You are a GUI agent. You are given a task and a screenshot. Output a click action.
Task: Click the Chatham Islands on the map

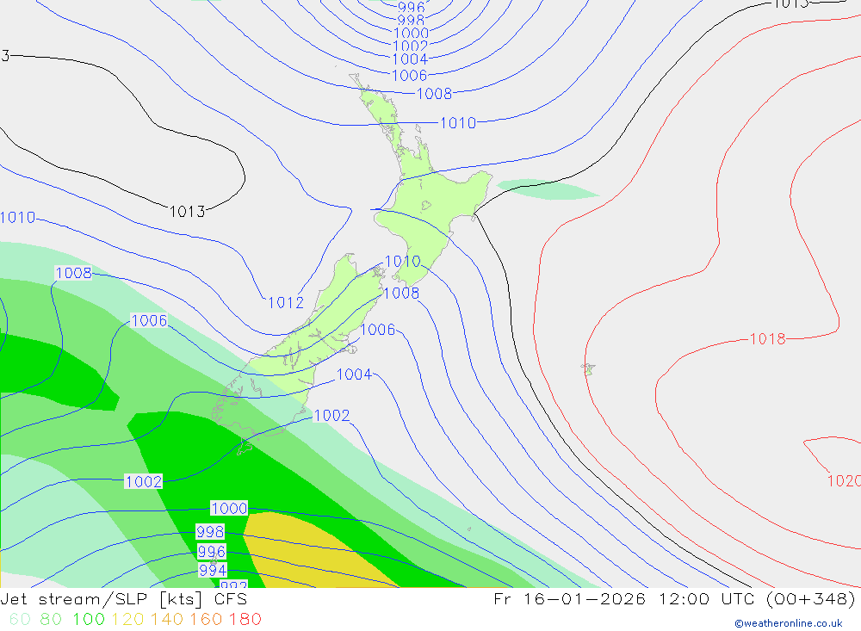coord(589,369)
